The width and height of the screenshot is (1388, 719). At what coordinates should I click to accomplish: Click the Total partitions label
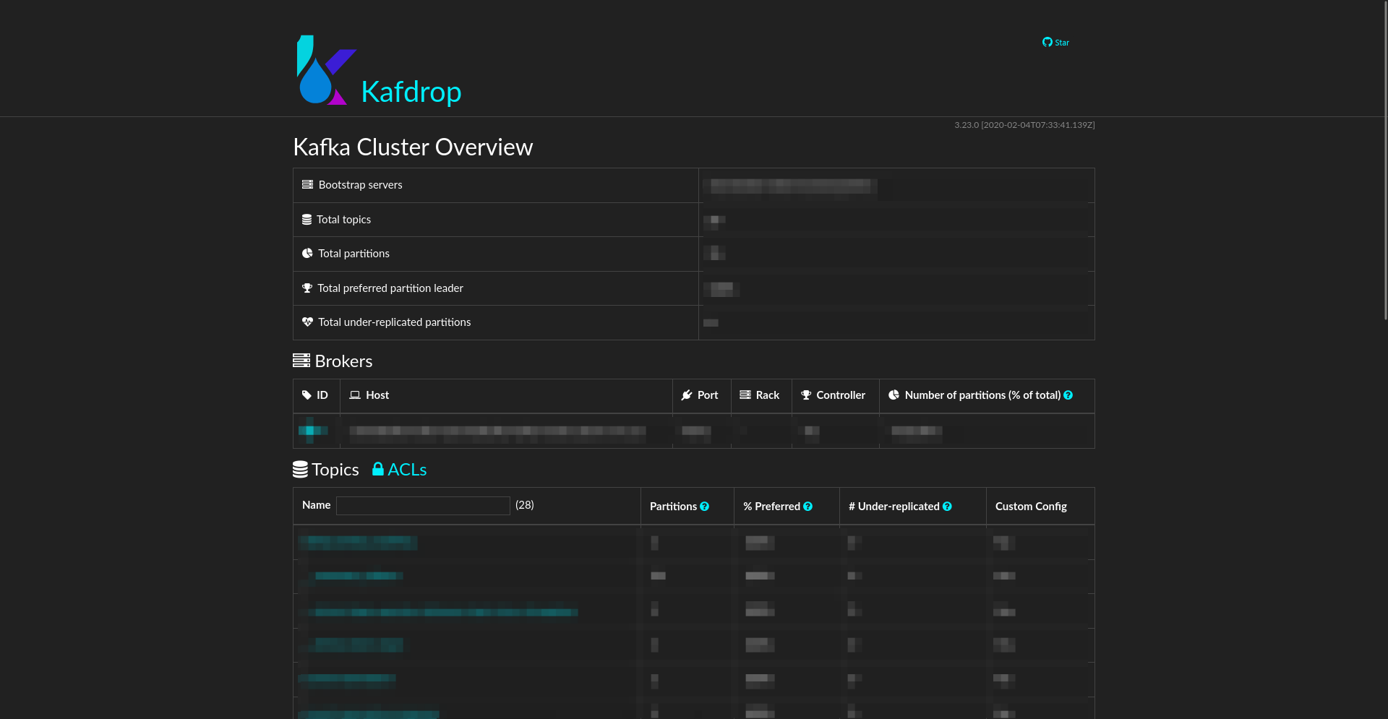[x=354, y=254]
